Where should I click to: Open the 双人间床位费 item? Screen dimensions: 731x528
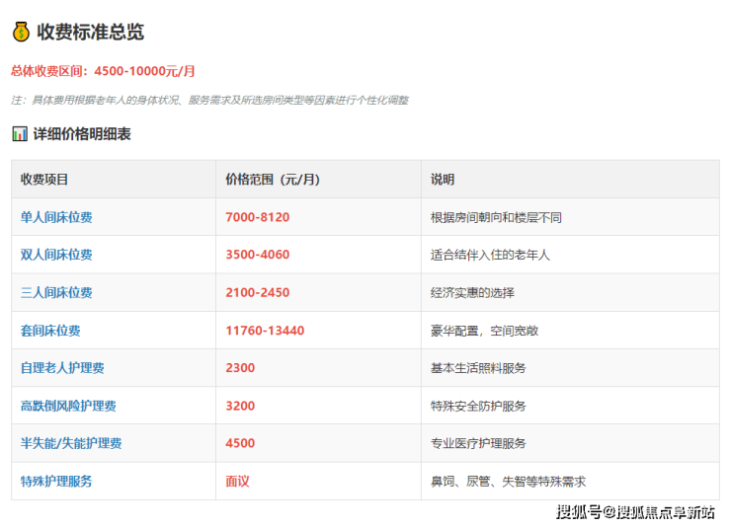pyautogui.click(x=56, y=255)
